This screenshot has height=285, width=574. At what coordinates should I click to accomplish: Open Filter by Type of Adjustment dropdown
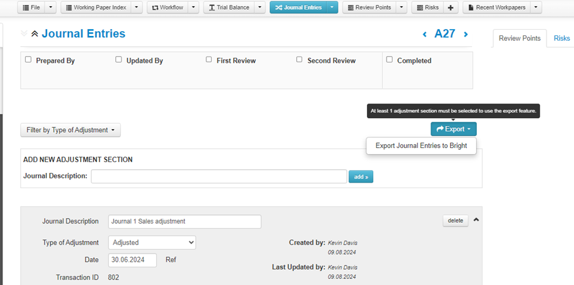70,130
